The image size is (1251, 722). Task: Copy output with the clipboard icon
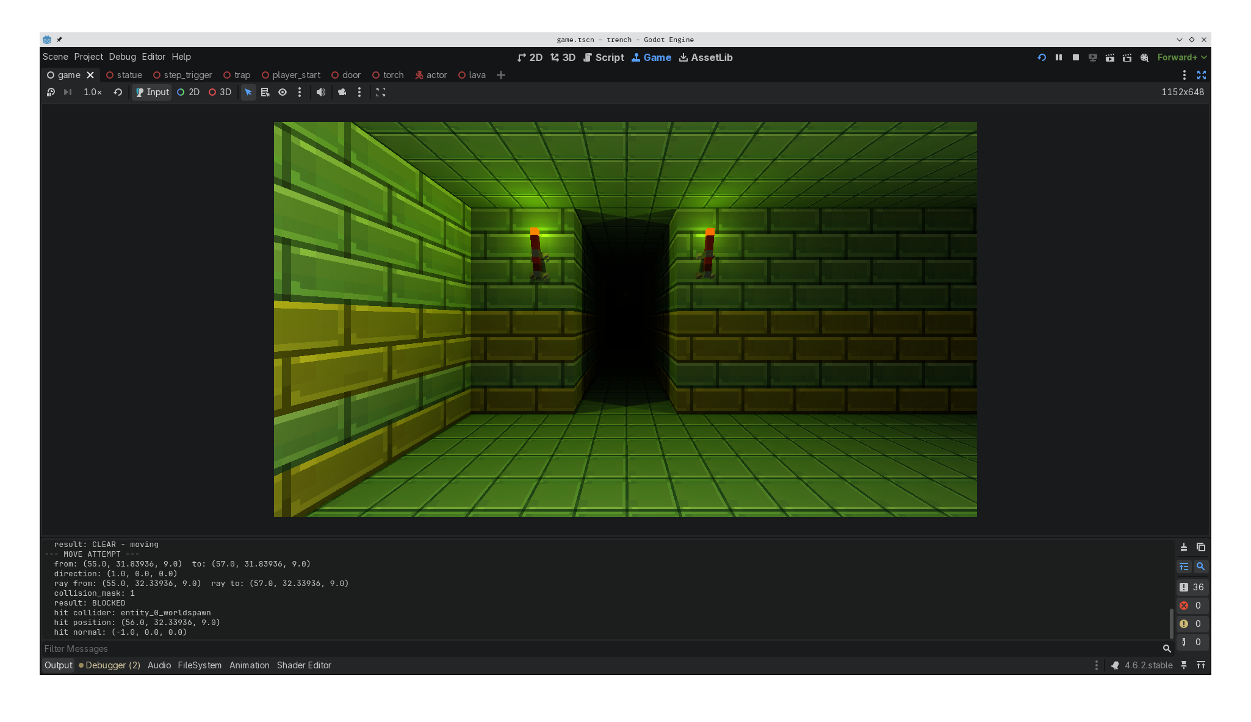point(1200,547)
